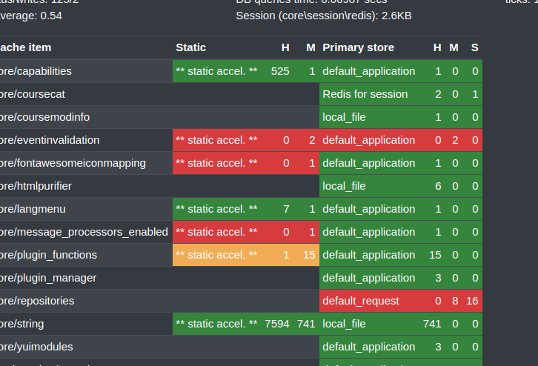The height and width of the screenshot is (366, 538).
Task: Click the Static column header
Action: point(190,47)
